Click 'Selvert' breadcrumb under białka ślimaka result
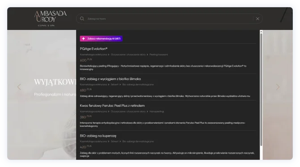The height and width of the screenshot is (167, 300). [115, 84]
